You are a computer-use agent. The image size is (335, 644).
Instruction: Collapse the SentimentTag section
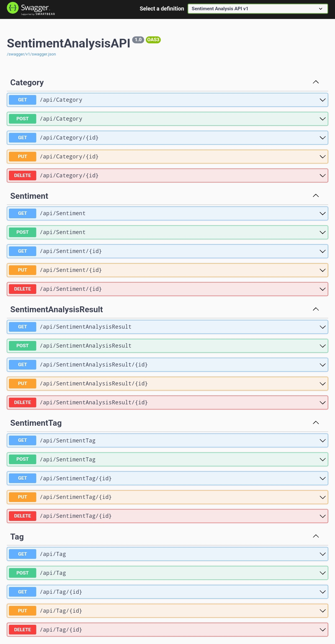pyautogui.click(x=315, y=422)
